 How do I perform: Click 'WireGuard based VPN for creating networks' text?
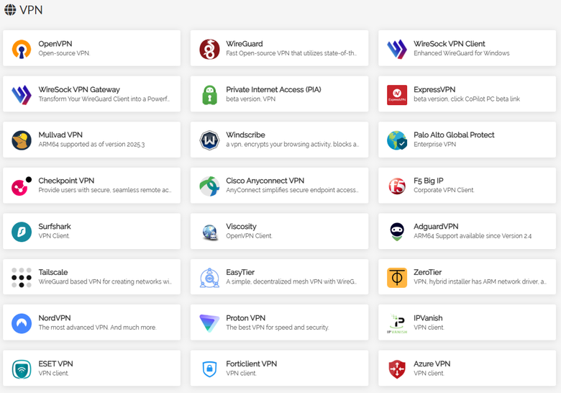105,281
